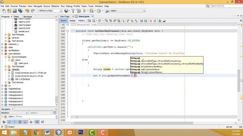This screenshot has width=243, height=136.
Task: Toggle Highlight Search in editor toolbar
Action: (119, 21)
